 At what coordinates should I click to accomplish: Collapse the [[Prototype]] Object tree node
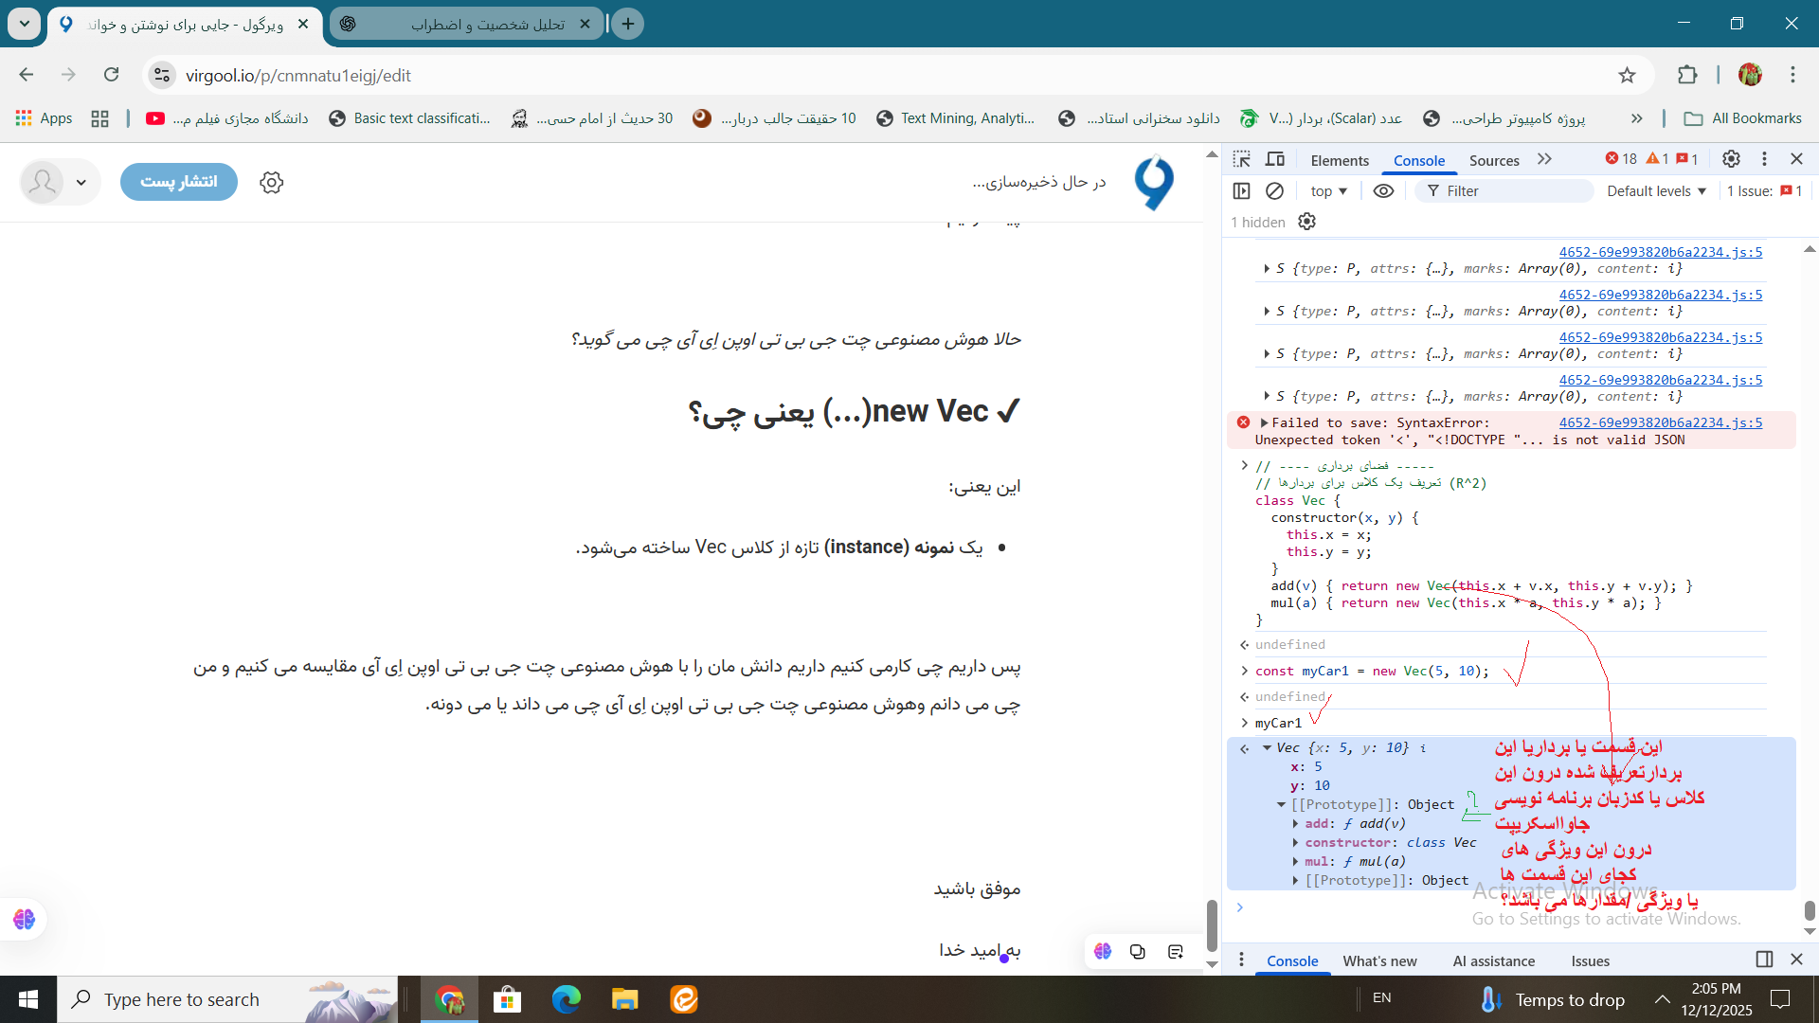coord(1281,804)
